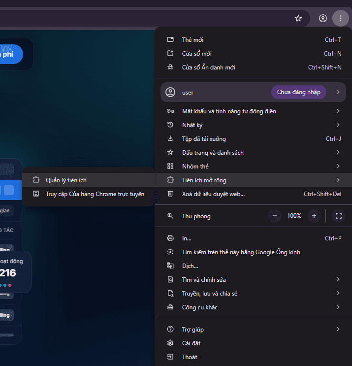The height and width of the screenshot is (366, 352).
Task: Click the Chưa đăng nhập badge
Action: [x=298, y=92]
